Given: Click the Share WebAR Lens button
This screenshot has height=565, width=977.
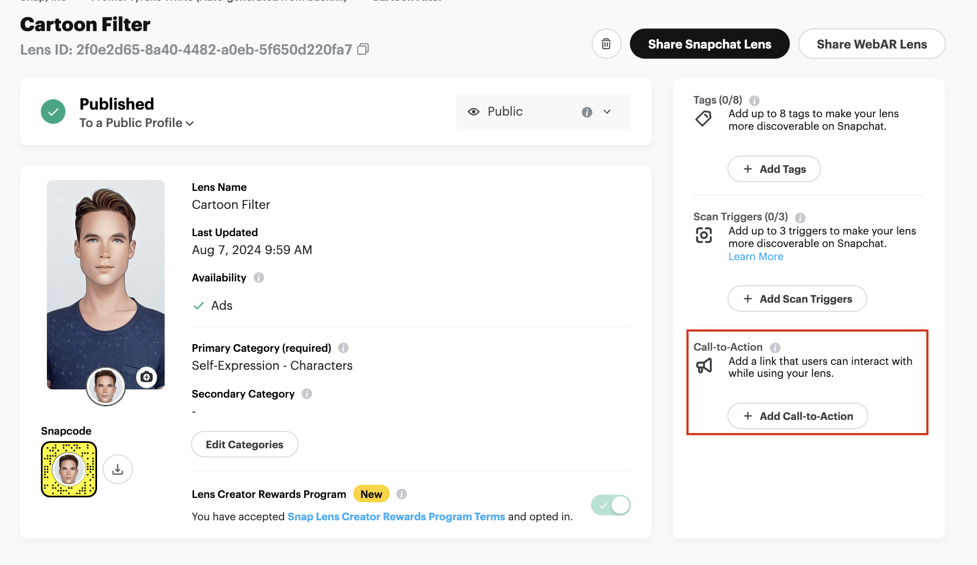Looking at the screenshot, I should click(871, 44).
